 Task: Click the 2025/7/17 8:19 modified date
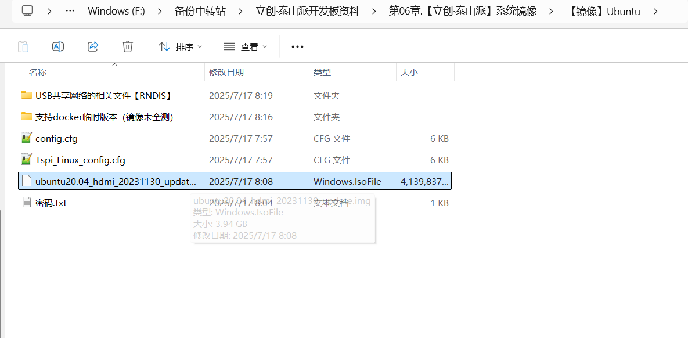click(x=241, y=95)
